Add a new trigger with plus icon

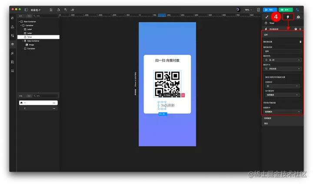300,29
